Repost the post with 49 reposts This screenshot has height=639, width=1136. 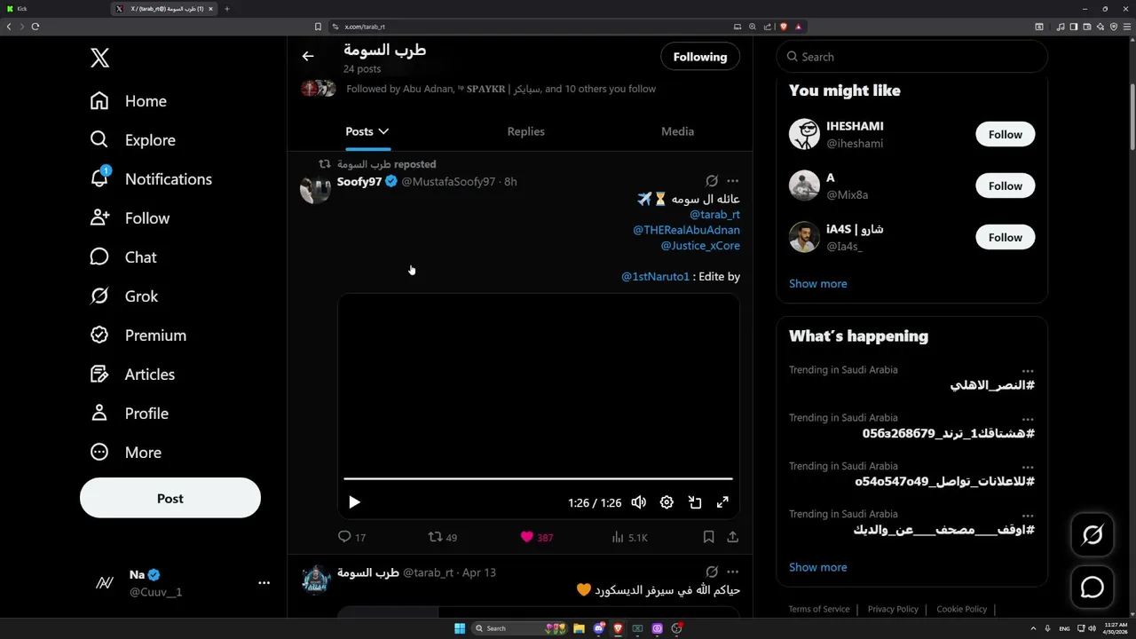442,537
